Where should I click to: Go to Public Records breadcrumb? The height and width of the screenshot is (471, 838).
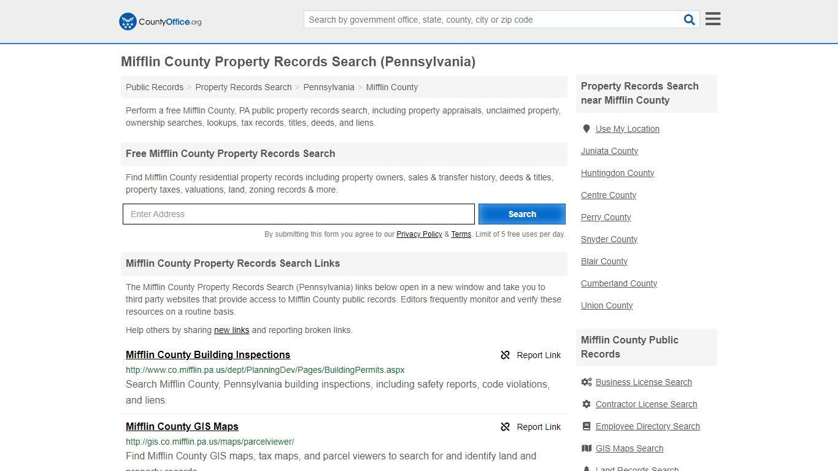point(155,87)
